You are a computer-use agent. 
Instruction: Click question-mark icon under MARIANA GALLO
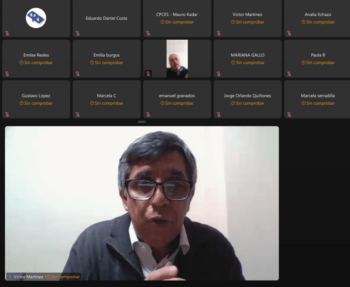coord(233,62)
